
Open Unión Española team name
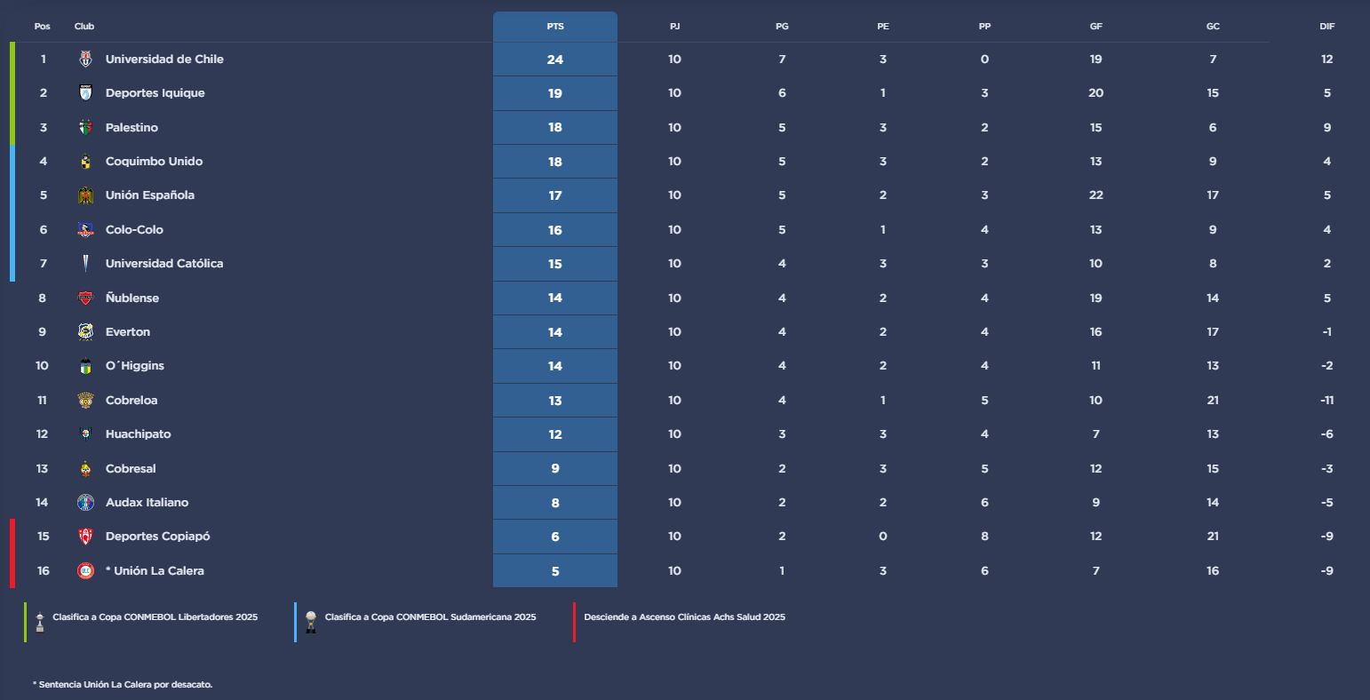[150, 195]
